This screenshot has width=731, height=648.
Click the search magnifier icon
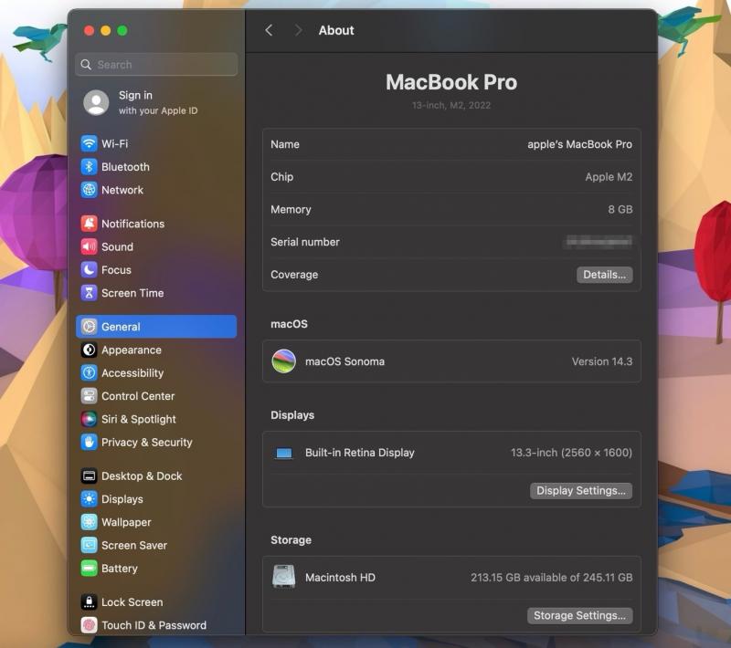pos(86,65)
